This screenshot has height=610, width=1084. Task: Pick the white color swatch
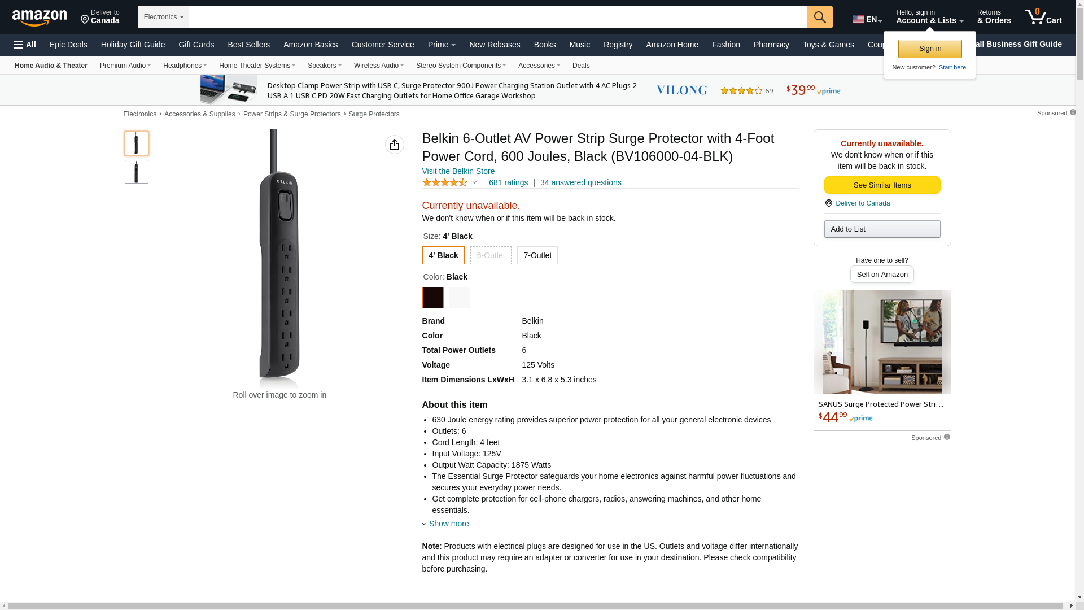click(459, 298)
